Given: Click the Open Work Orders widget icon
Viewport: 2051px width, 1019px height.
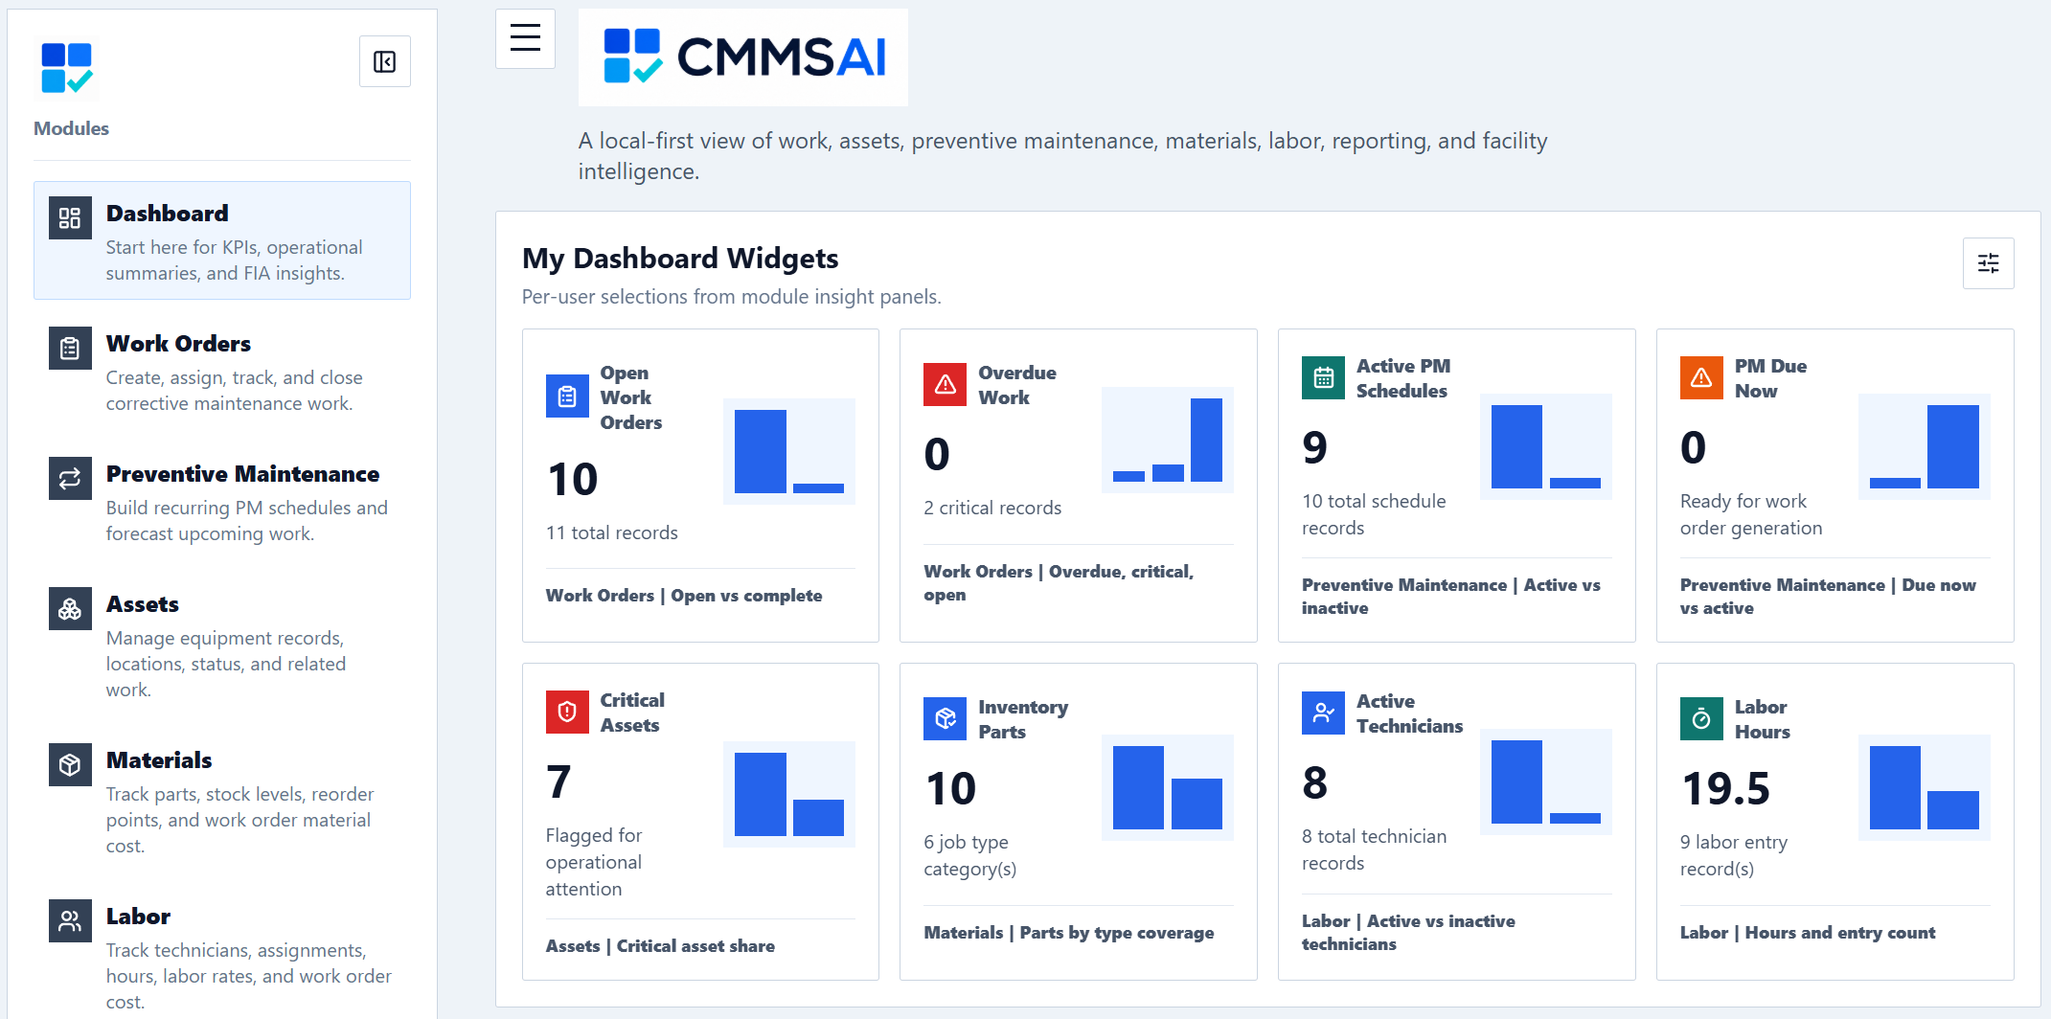Looking at the screenshot, I should click(567, 396).
